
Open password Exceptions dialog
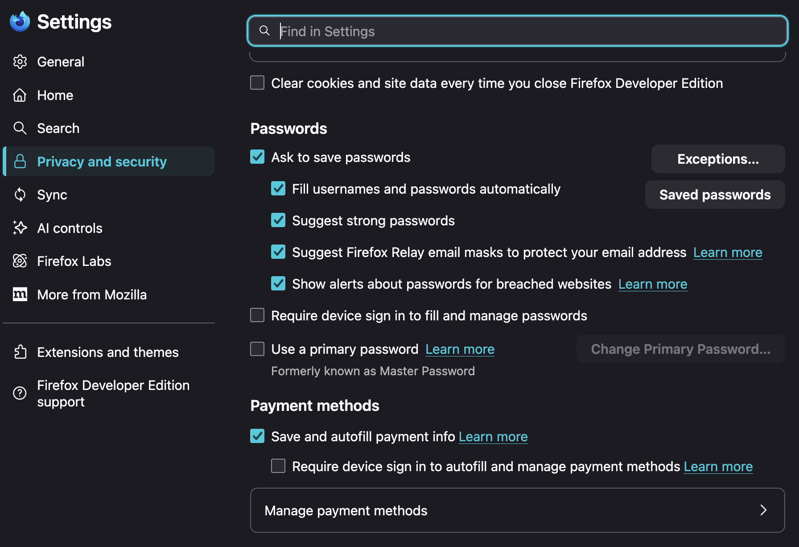(x=718, y=159)
